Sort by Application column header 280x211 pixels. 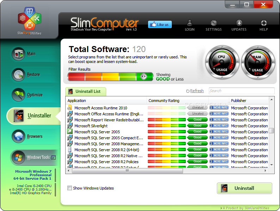click(106, 101)
